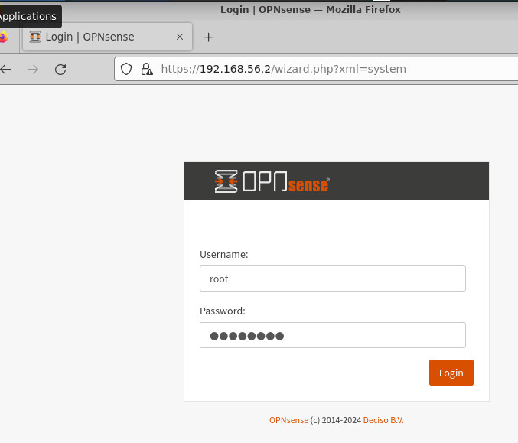Click the OPNsense tab favicon
Image resolution: width=518 pixels, height=443 pixels.
point(35,37)
